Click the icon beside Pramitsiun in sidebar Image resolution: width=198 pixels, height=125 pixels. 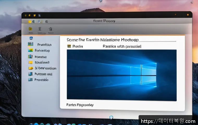tap(30, 44)
